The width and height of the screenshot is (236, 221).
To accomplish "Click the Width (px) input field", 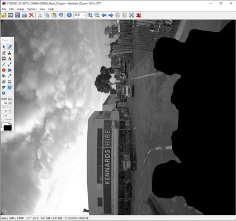I will 5,103.
